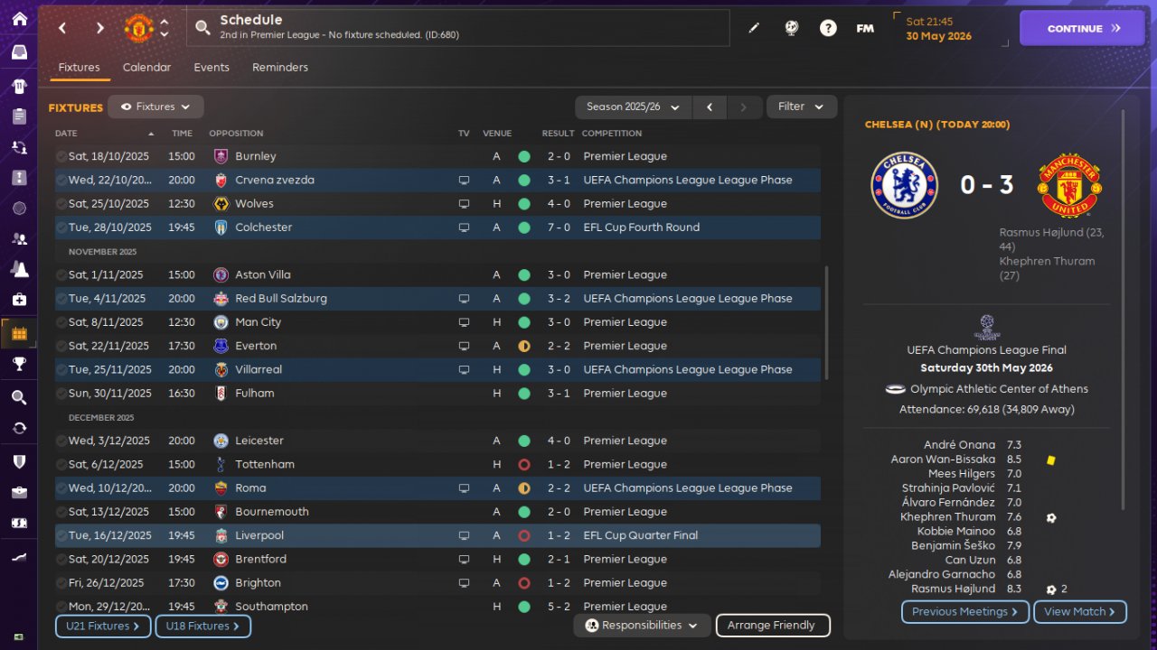
Task: Switch to the Events tab
Action: [x=212, y=68]
